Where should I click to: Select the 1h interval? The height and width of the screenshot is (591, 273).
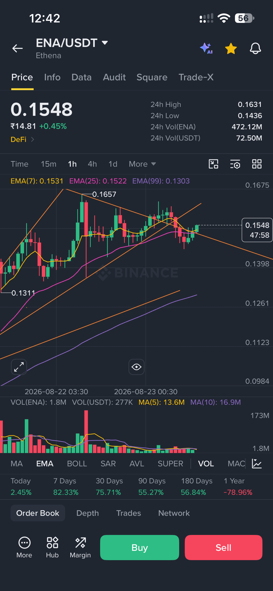72,164
